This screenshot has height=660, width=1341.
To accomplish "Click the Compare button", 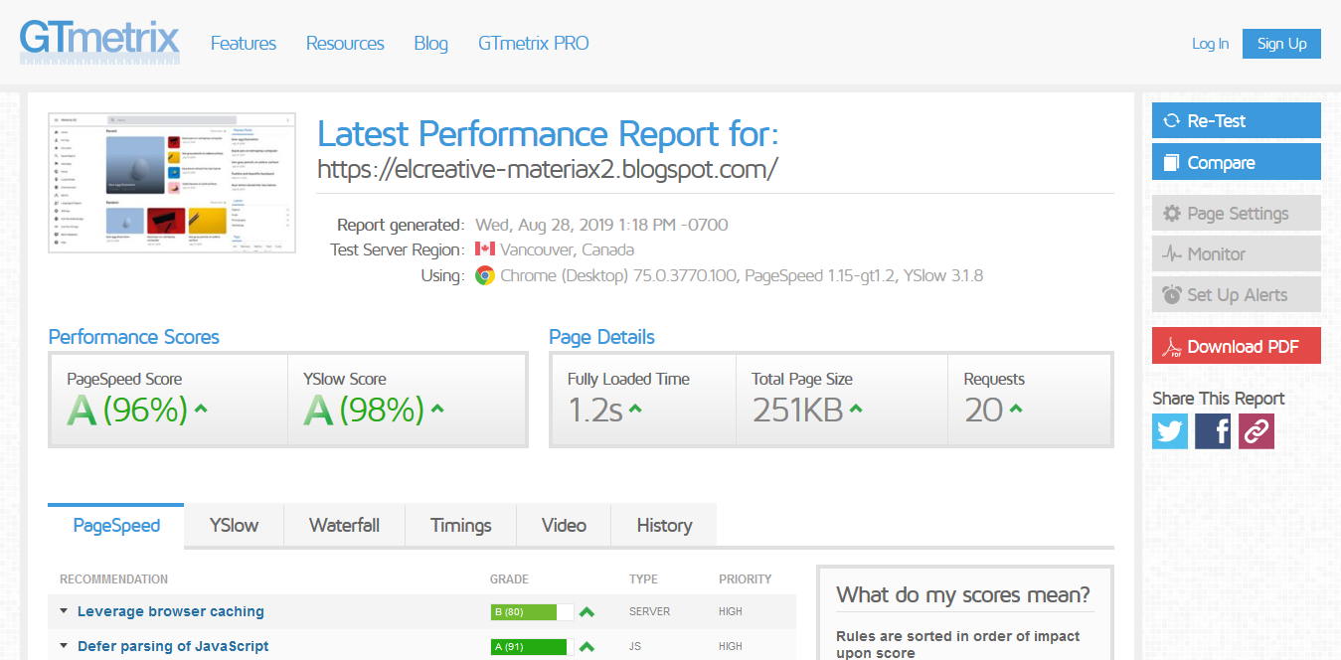I will coord(1237,162).
